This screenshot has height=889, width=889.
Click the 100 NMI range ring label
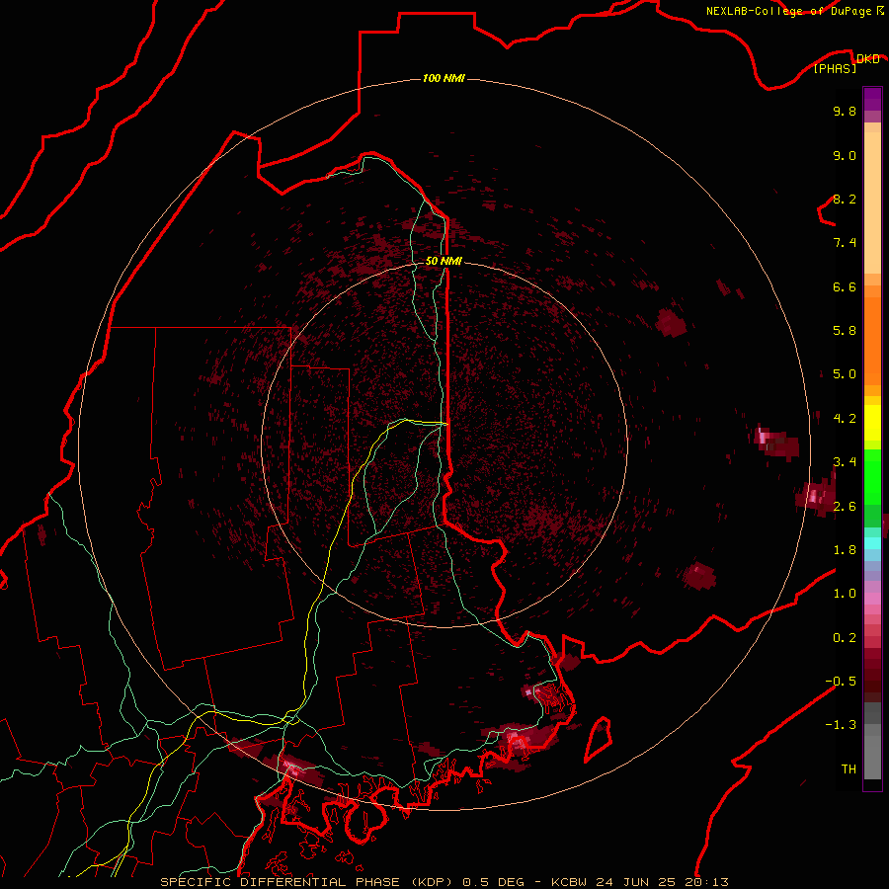(444, 78)
